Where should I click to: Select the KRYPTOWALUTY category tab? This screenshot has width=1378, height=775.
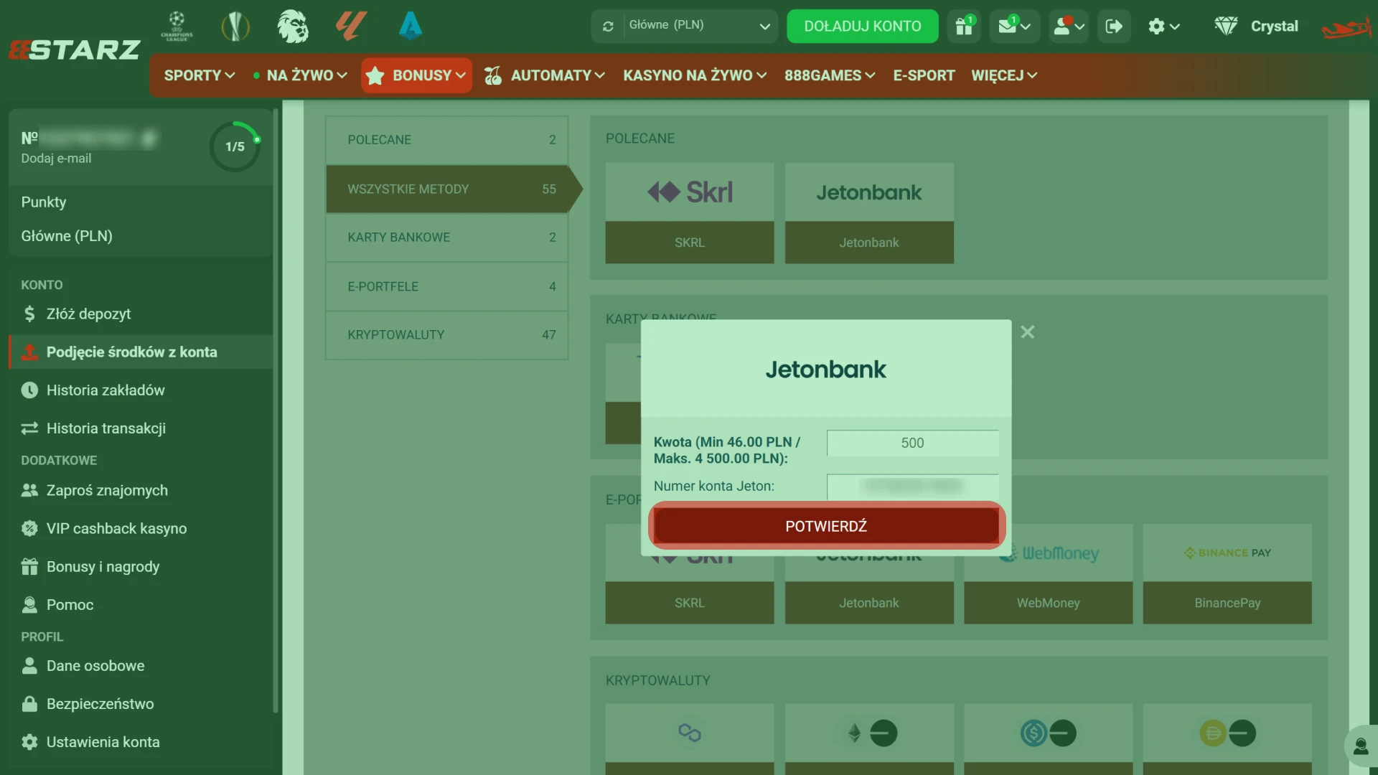tap(446, 335)
